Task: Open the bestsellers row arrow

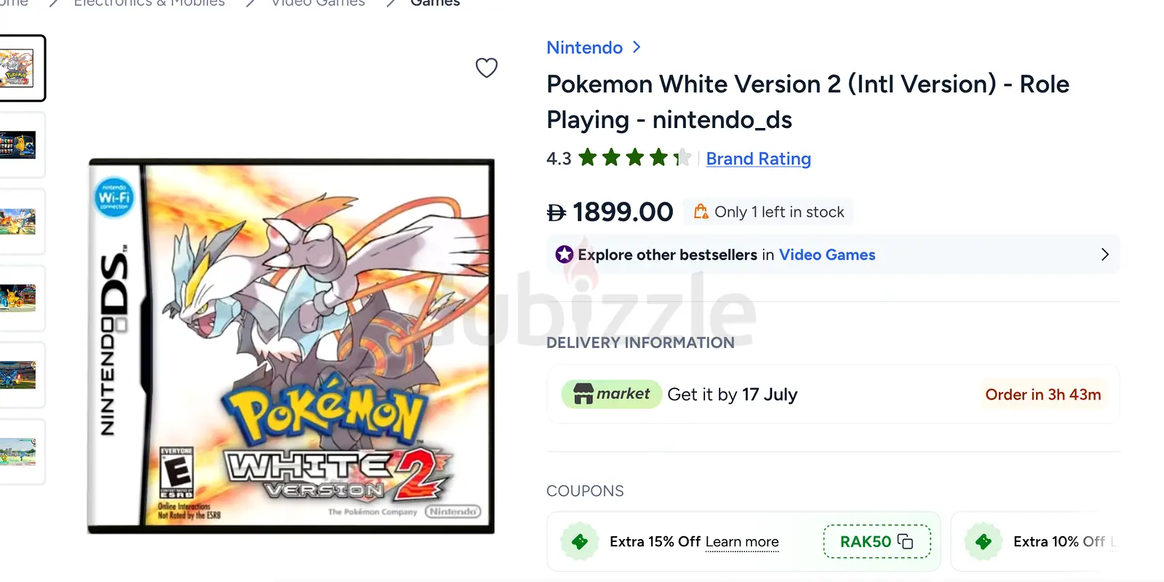Action: coord(1104,255)
